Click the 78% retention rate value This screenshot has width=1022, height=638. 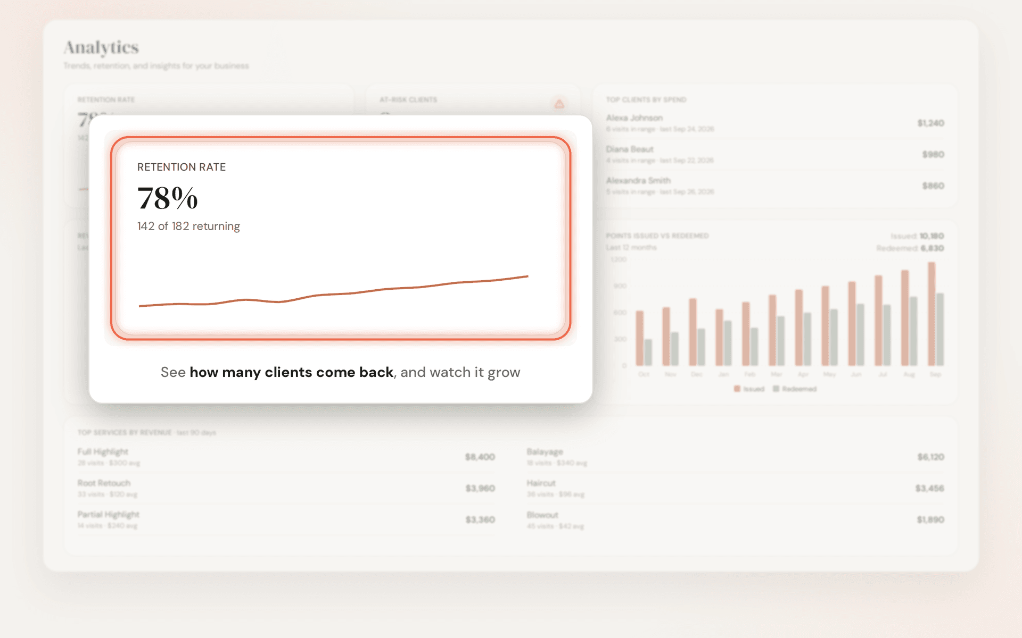[168, 198]
